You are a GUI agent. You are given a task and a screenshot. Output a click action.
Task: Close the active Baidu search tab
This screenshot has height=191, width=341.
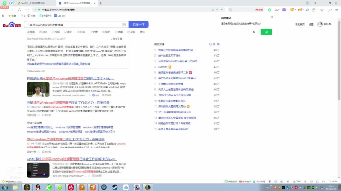point(95,3)
